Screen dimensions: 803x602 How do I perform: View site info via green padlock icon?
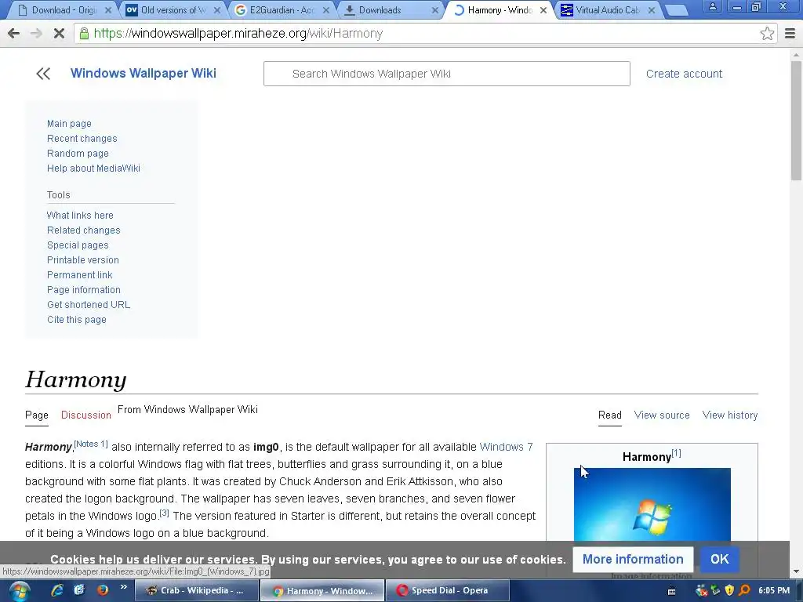pyautogui.click(x=84, y=34)
